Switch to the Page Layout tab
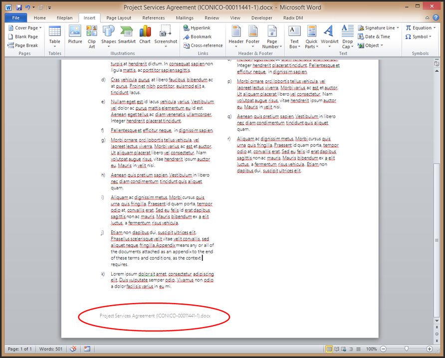The image size is (445, 358). pos(119,18)
